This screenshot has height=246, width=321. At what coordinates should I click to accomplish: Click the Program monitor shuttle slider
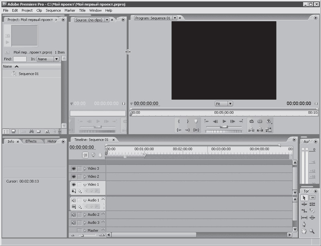pos(224,126)
